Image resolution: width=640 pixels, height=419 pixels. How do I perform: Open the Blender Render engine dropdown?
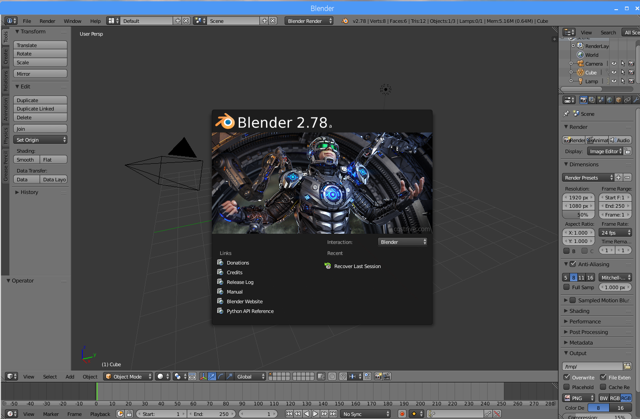309,21
